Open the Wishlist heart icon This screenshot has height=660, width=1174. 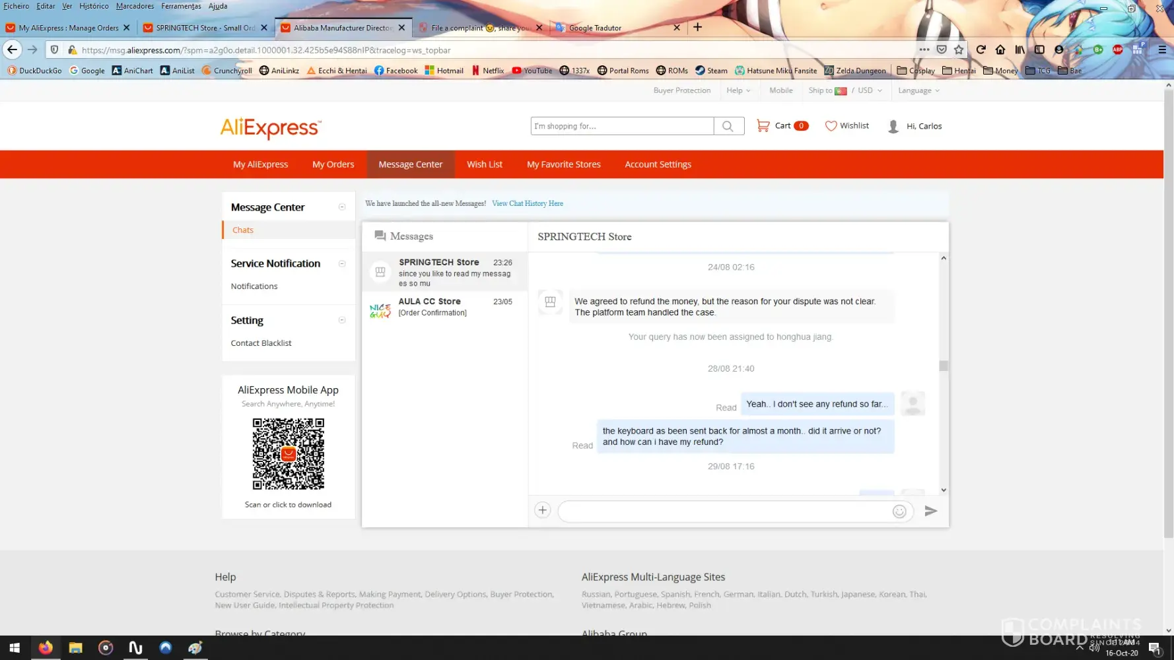click(x=831, y=125)
